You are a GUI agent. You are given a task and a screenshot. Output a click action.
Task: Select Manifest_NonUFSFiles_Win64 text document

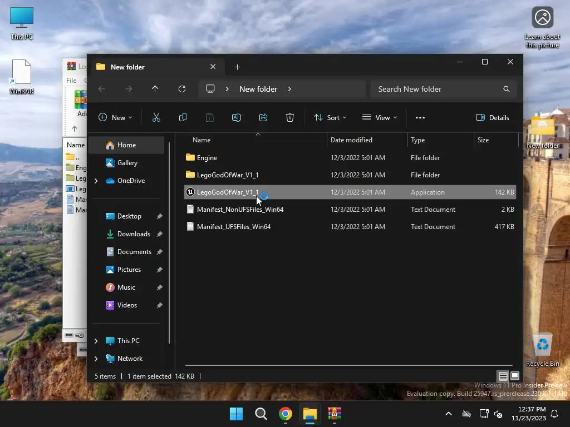point(350,210)
